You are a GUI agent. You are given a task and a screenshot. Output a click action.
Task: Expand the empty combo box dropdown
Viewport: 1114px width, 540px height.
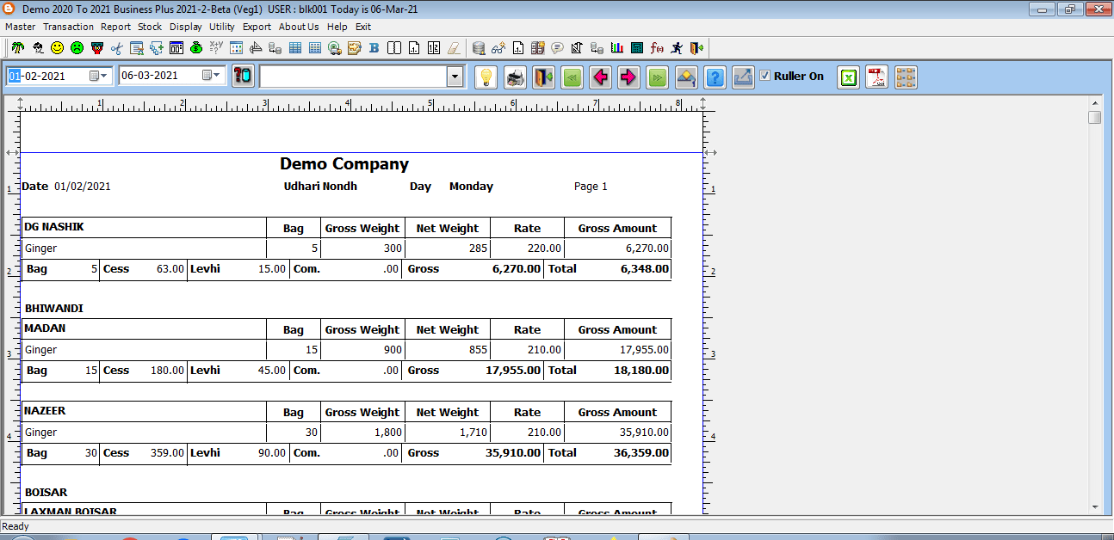(455, 77)
